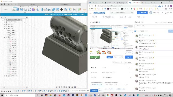Click the blue ミュート button
The image size is (173, 97).
(129, 57)
